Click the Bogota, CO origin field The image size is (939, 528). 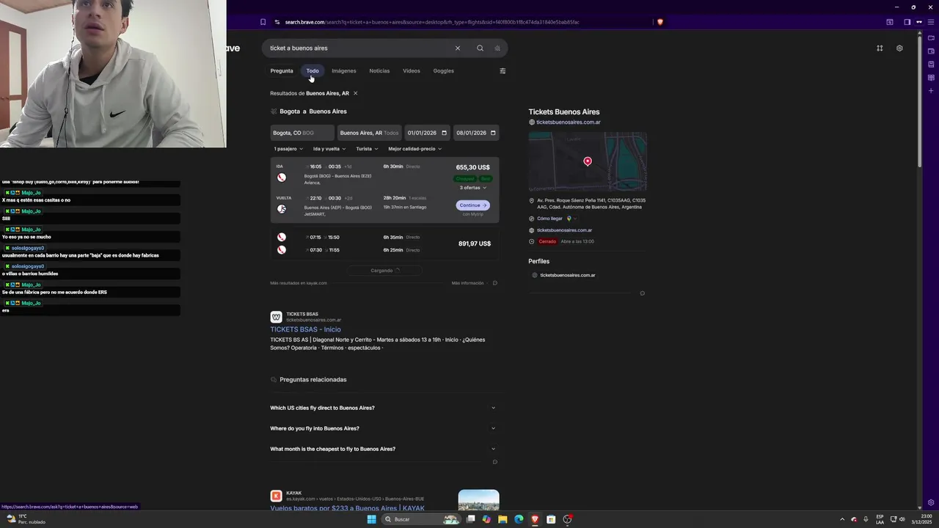302,133
